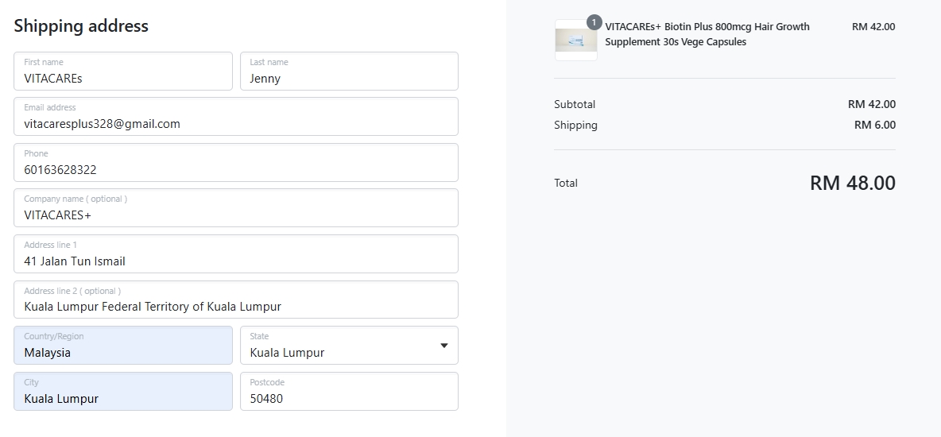Click the Biotin Plus product thumbnail

(575, 41)
